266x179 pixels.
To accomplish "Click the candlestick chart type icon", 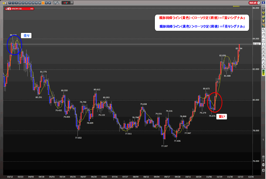I will (x=66, y=3).
